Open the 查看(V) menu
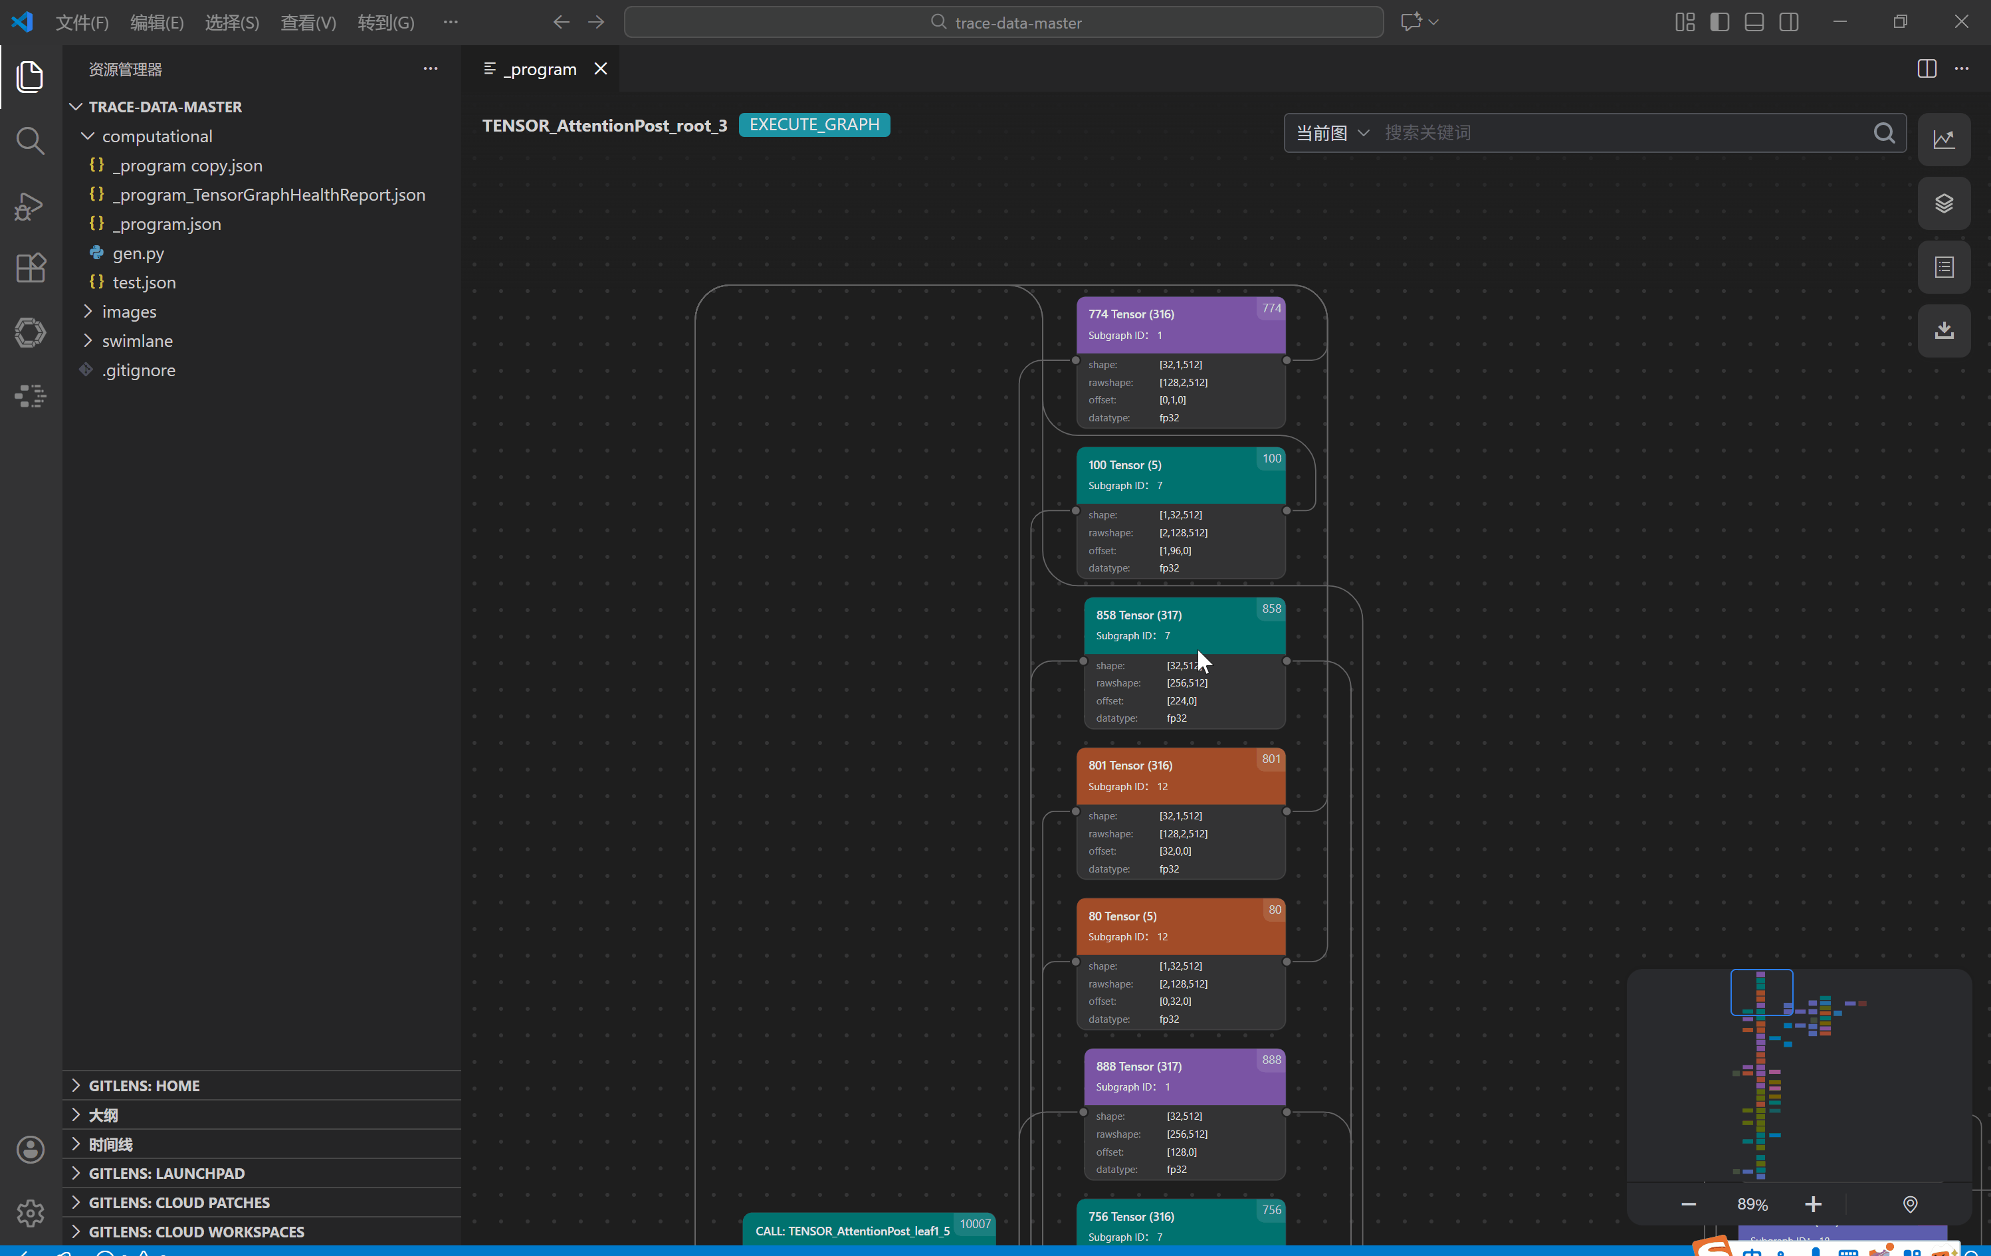The width and height of the screenshot is (1991, 1256). click(x=308, y=23)
